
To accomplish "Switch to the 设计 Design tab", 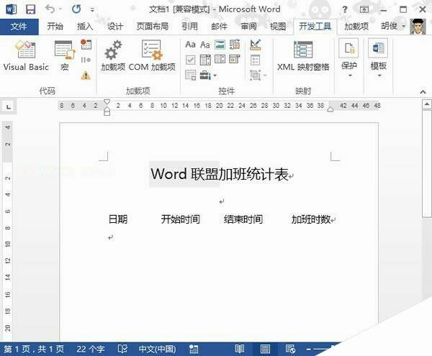I will point(115,27).
